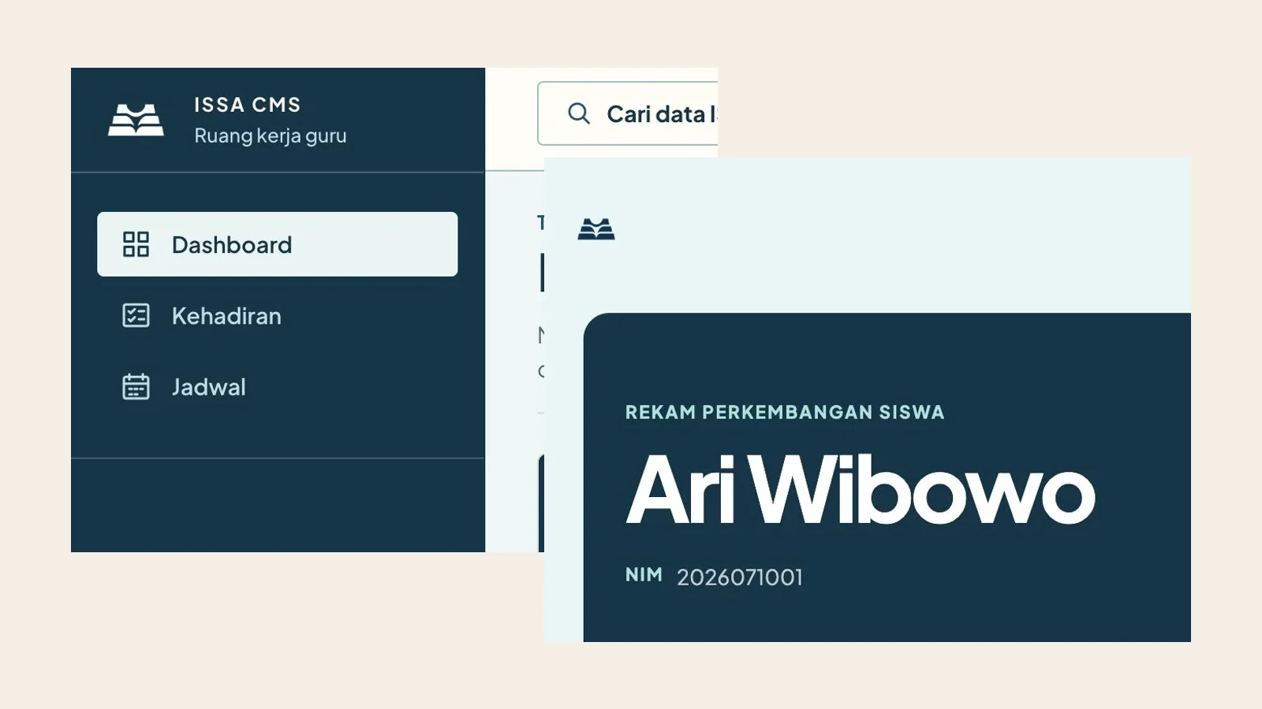Screen dimensions: 1262x709
Task: Click the NIM number 2026071001
Action: pos(740,577)
